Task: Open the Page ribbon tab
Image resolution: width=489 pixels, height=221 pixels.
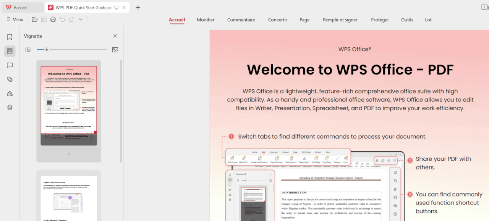Action: pos(304,20)
